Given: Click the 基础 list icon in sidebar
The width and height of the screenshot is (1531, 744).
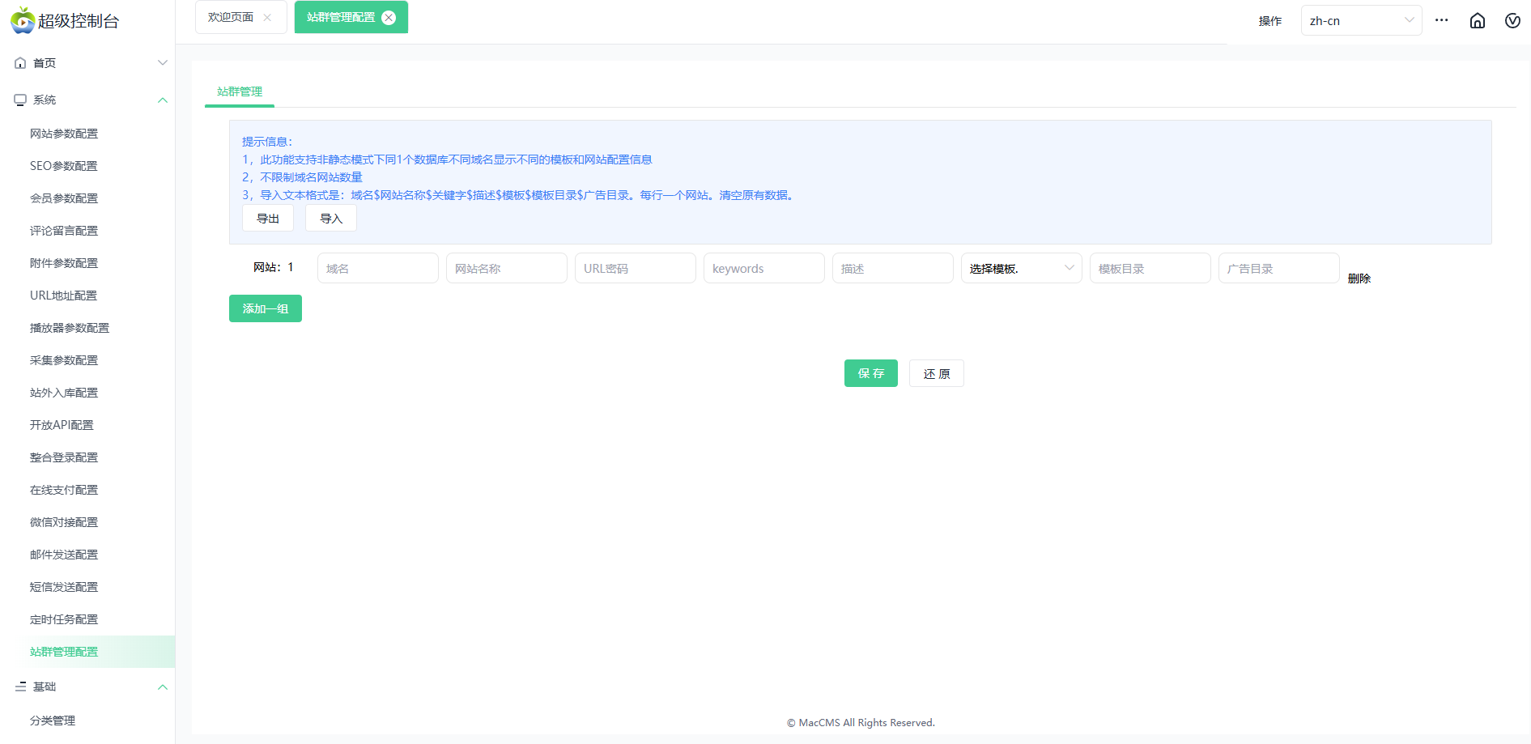Looking at the screenshot, I should [x=20, y=687].
